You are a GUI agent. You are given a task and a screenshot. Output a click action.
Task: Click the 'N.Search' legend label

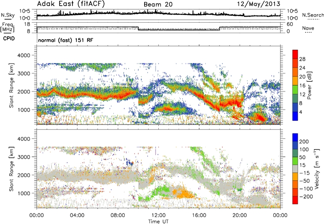click(x=313, y=15)
